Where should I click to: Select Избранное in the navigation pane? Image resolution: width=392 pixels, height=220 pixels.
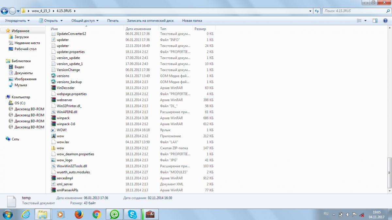[x=20, y=31]
